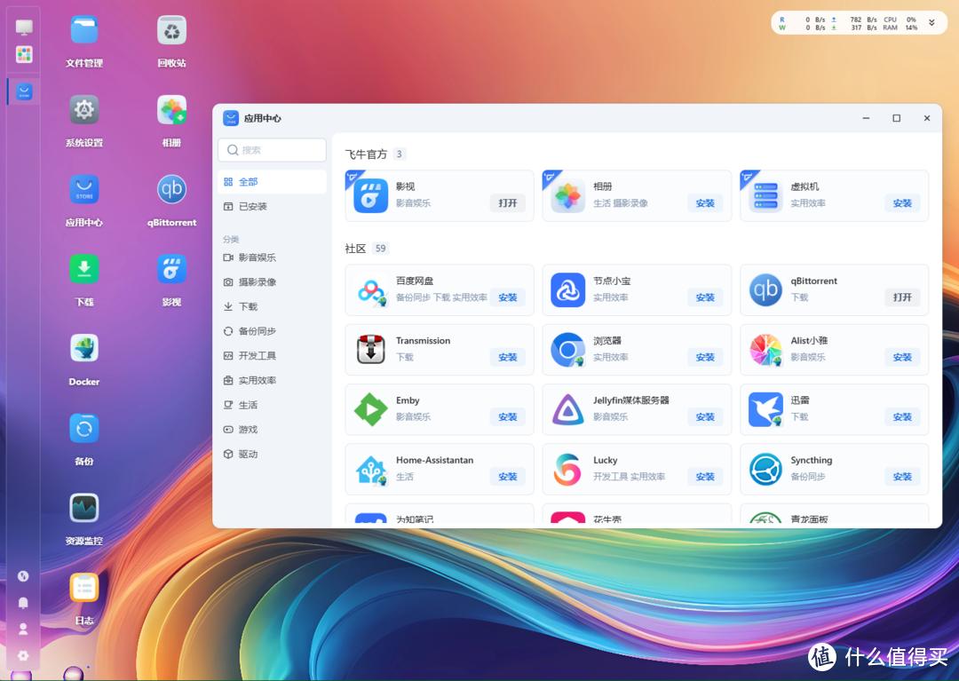Click the colorful app grid icon in dock

click(x=24, y=54)
